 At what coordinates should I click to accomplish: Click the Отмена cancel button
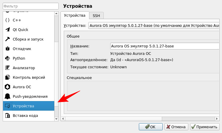point(176,127)
